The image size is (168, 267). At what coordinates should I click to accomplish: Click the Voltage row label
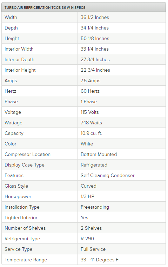click(13, 112)
